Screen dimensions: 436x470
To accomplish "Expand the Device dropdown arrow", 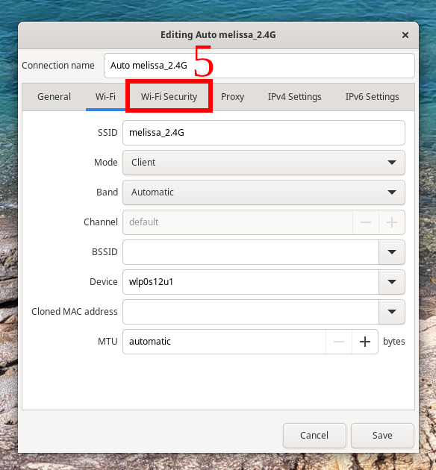I will 392,282.
